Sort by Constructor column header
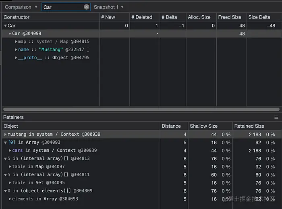The height and width of the screenshot is (209, 282). pyautogui.click(x=50, y=17)
